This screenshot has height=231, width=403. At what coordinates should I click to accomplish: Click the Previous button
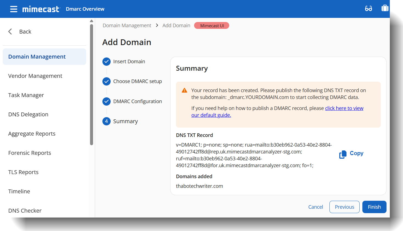pyautogui.click(x=344, y=207)
